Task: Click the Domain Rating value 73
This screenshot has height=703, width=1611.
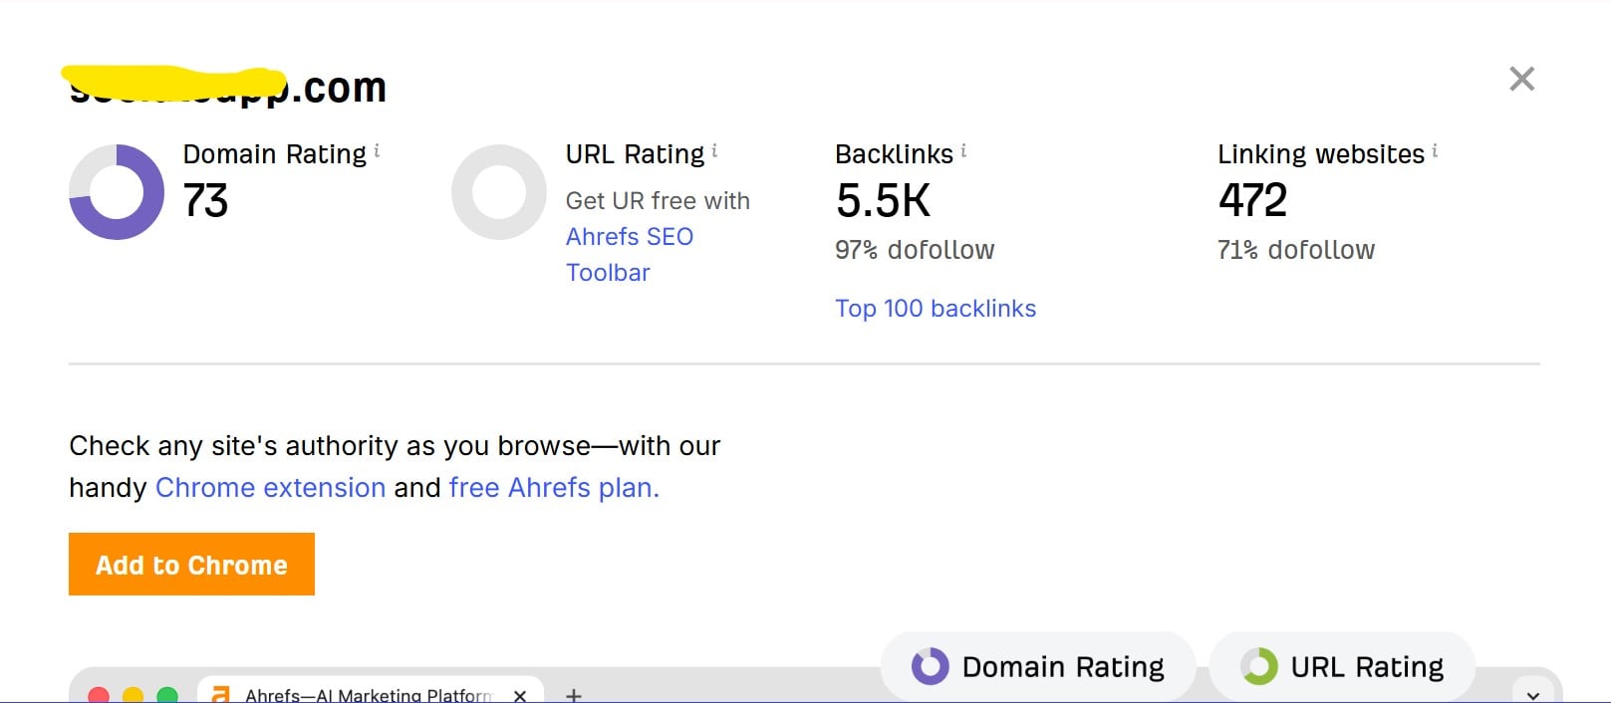Action: [x=206, y=200]
